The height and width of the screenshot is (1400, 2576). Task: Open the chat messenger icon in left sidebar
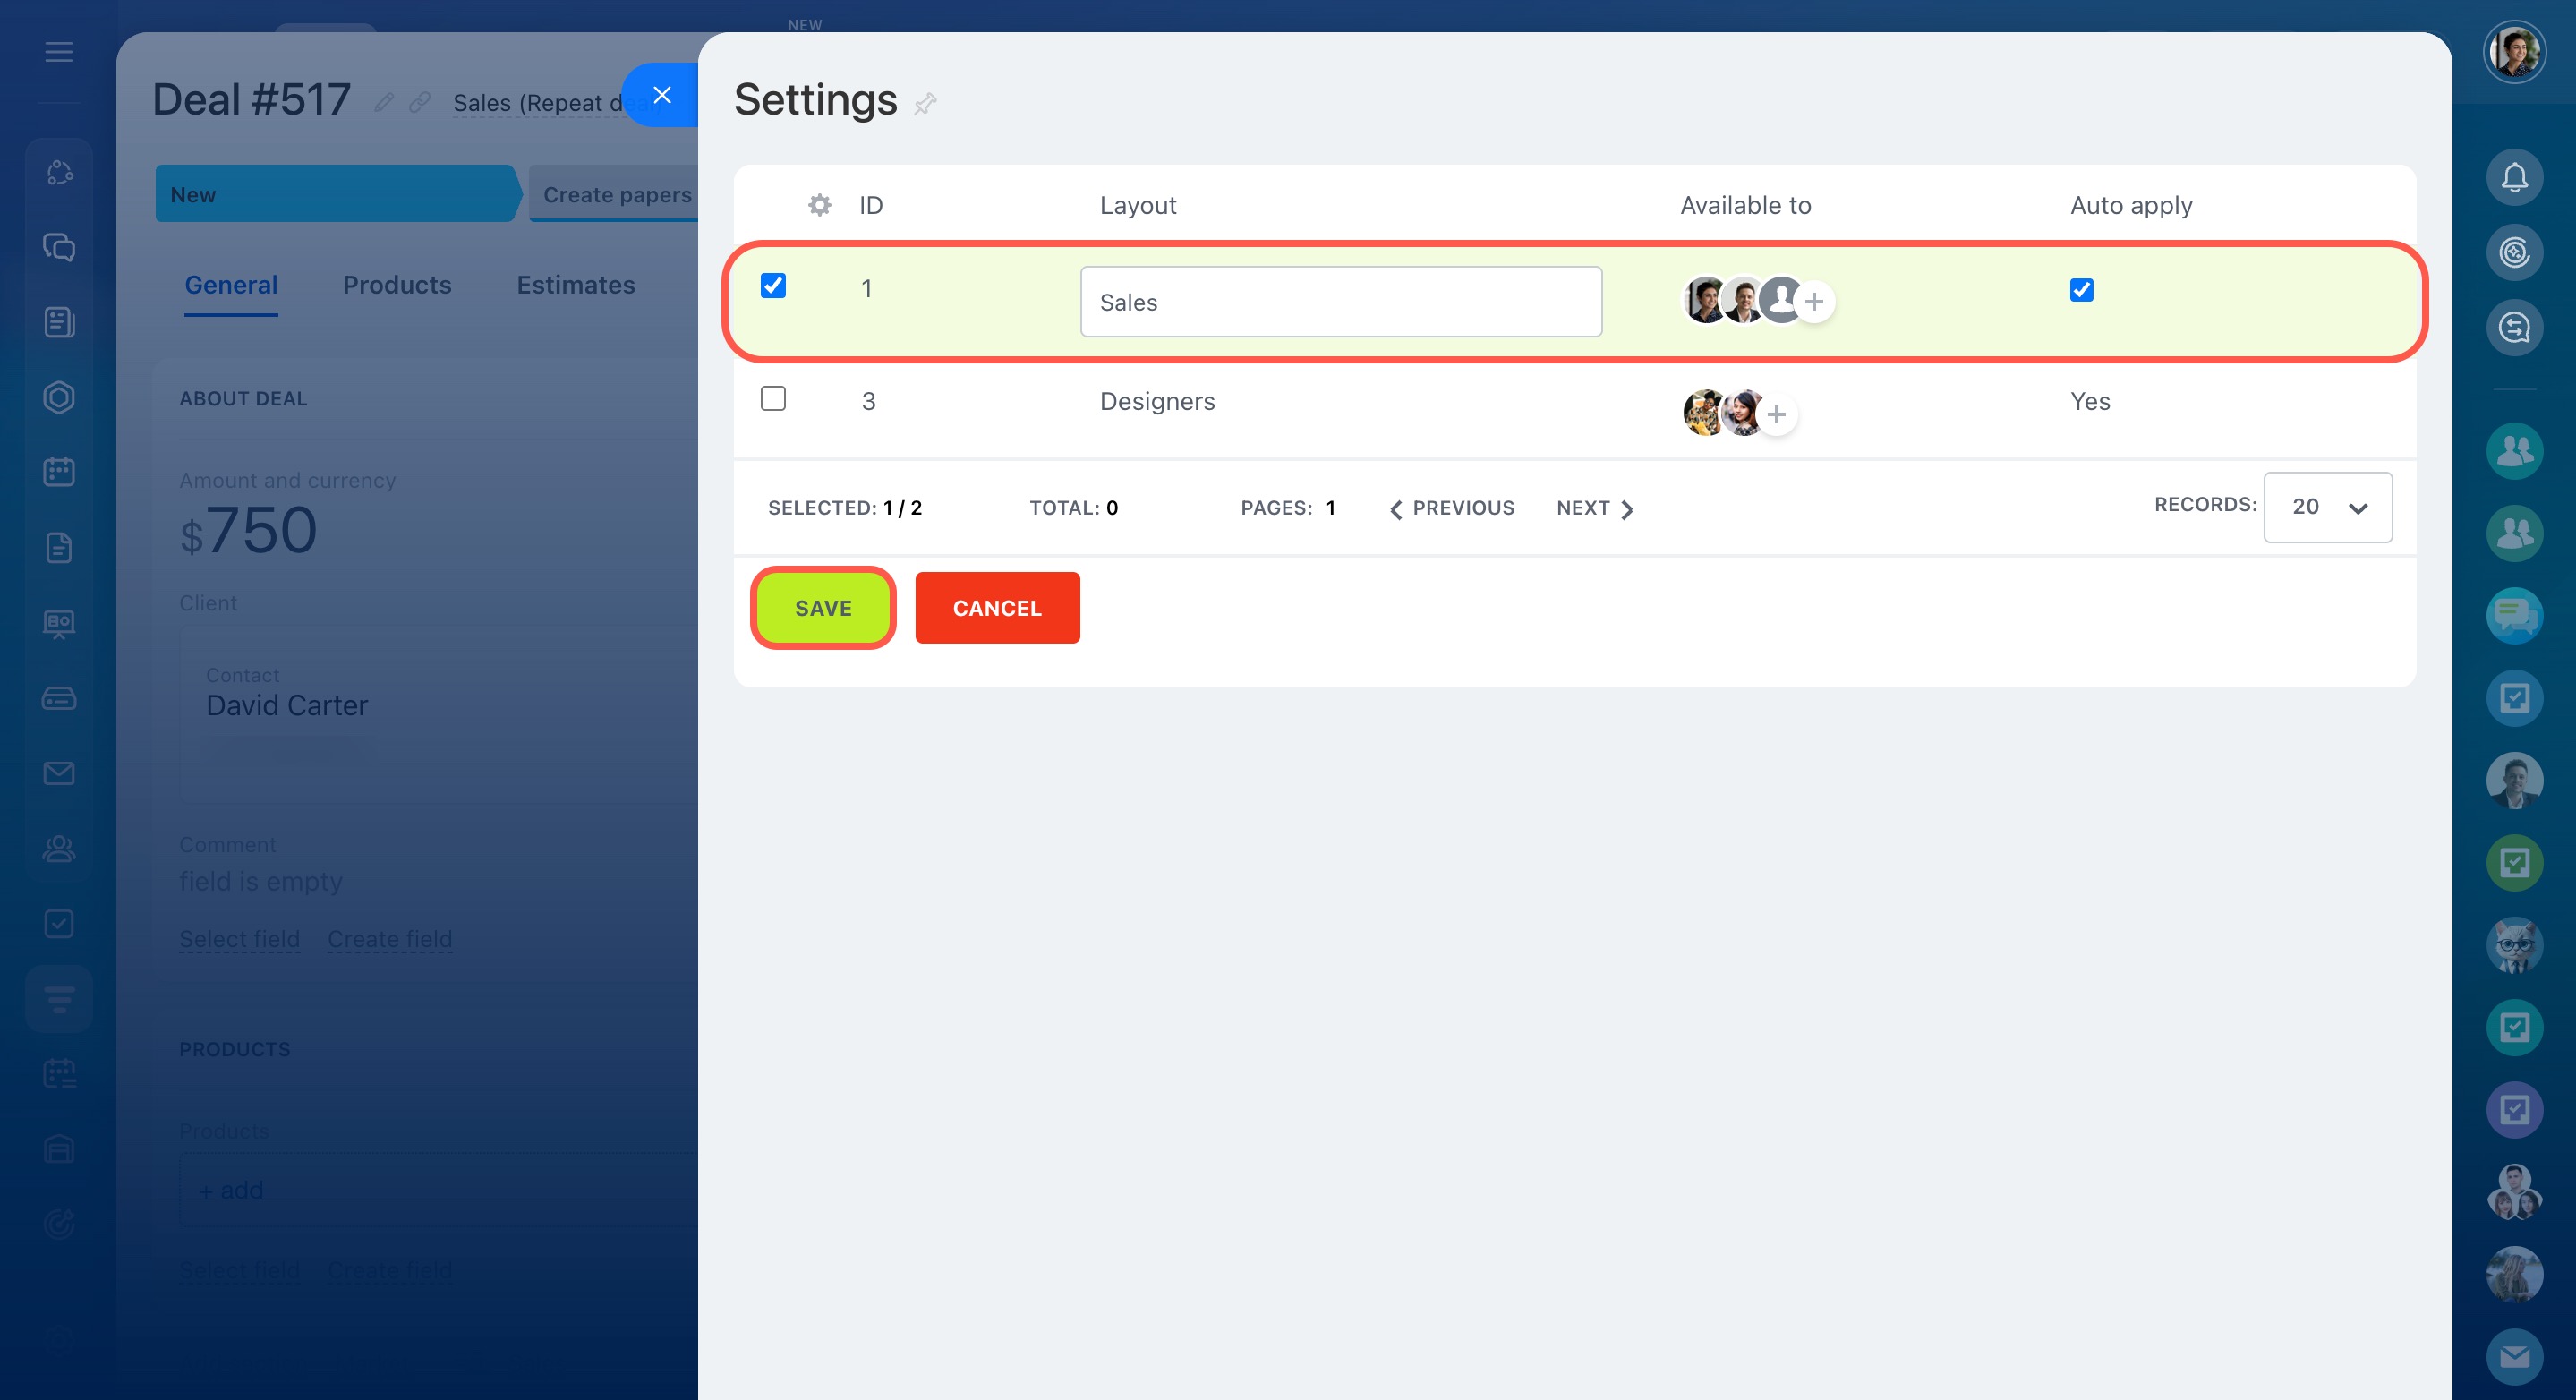(x=59, y=247)
